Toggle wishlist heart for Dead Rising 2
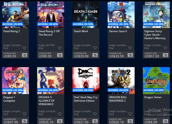The image size is (172, 124). (x=25, y=48)
